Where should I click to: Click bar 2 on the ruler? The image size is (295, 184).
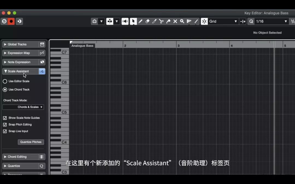125,46
